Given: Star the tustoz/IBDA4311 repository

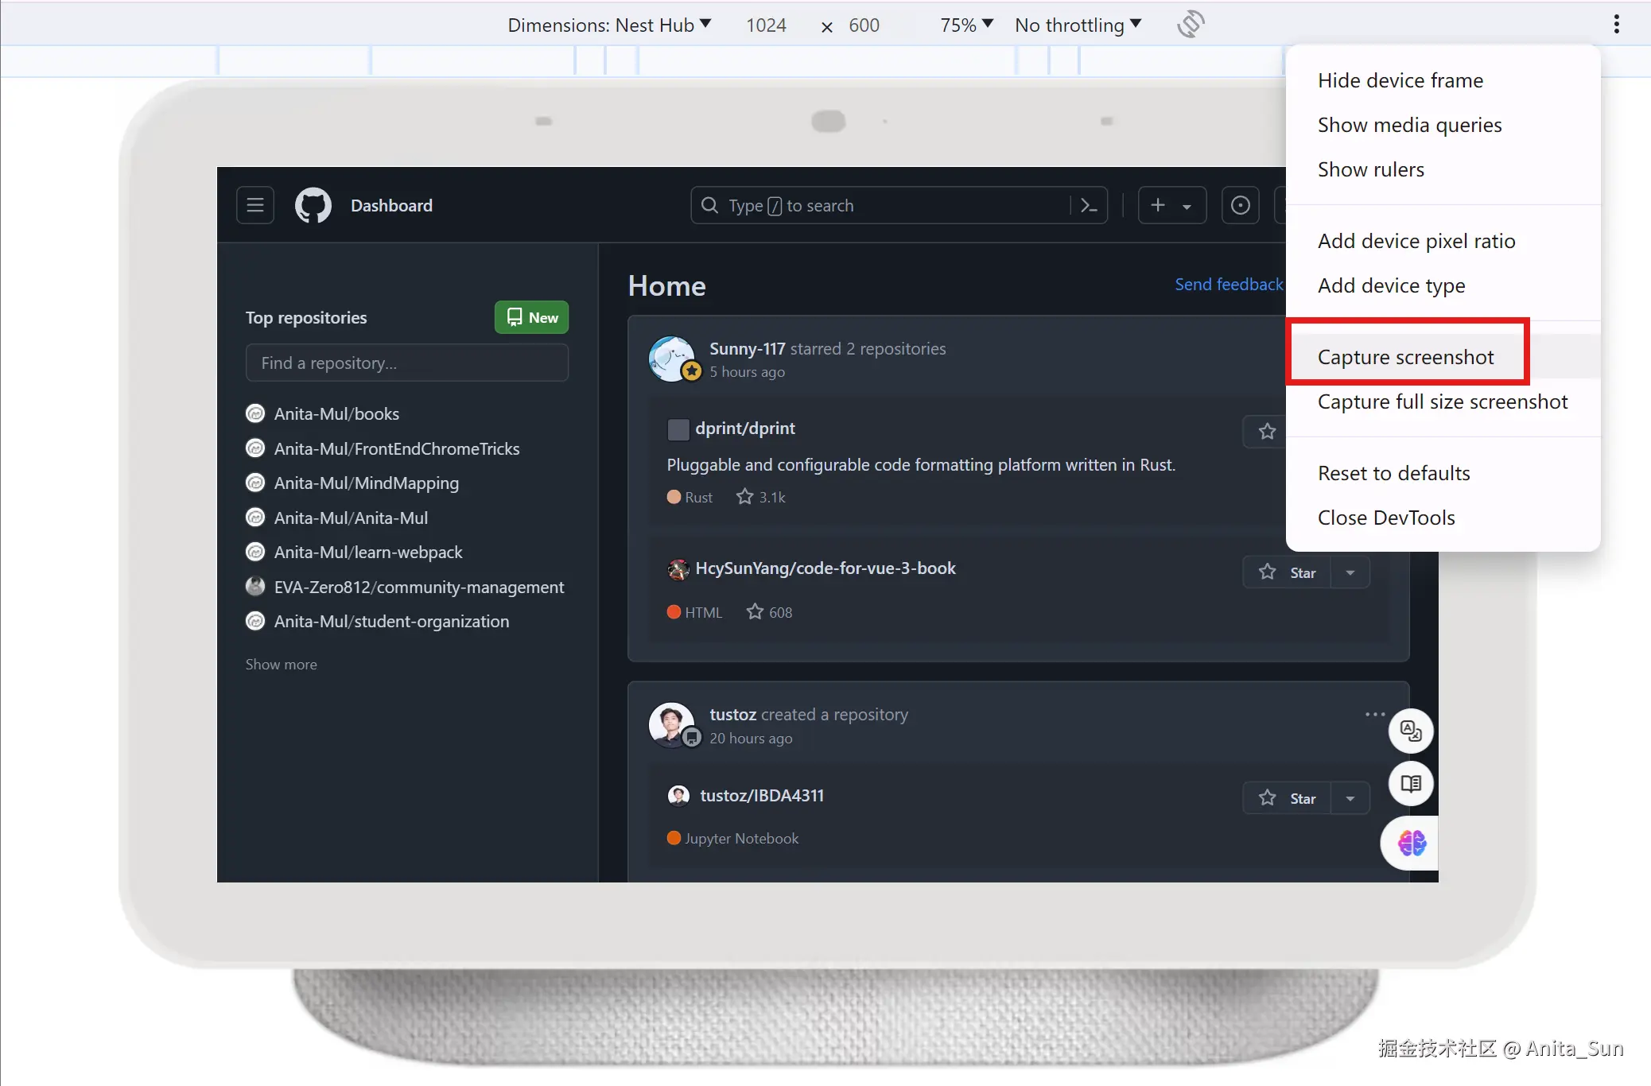Looking at the screenshot, I should click(x=1287, y=798).
